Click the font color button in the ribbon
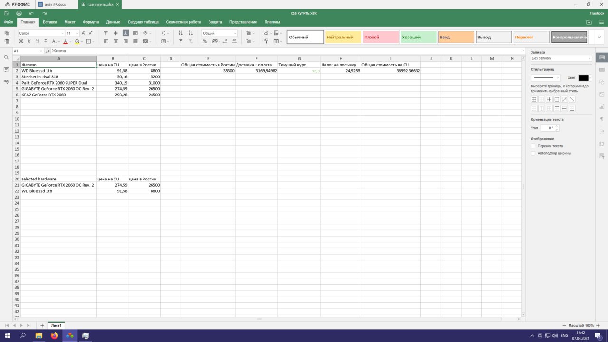The height and width of the screenshot is (342, 608). click(65, 41)
